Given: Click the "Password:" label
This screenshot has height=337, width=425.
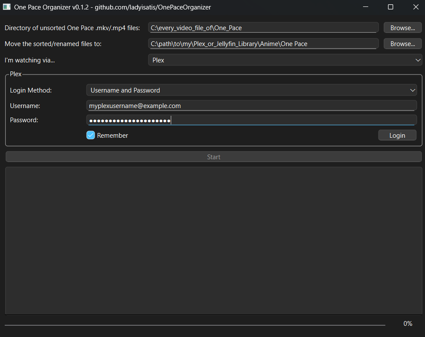Looking at the screenshot, I should click(24, 120).
